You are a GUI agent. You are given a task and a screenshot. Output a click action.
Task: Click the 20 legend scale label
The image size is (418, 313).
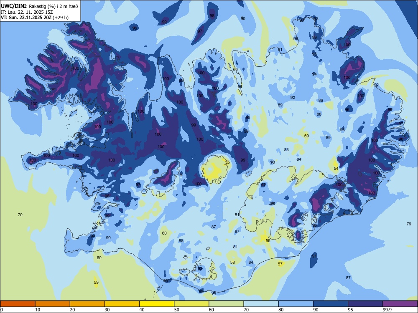click(72, 310)
